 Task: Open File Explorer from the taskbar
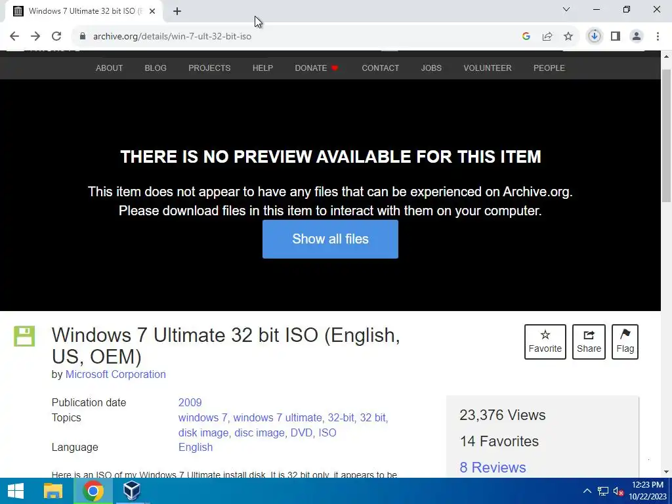pyautogui.click(x=53, y=491)
